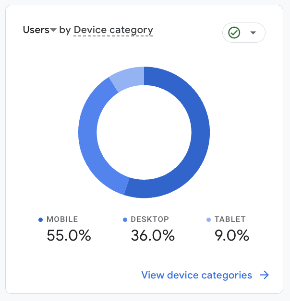Select the MOBILE legend label
Viewport: 290px width, 301px height.
pos(62,220)
